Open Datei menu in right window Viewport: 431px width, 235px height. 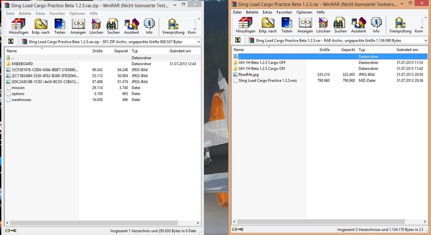click(x=237, y=12)
